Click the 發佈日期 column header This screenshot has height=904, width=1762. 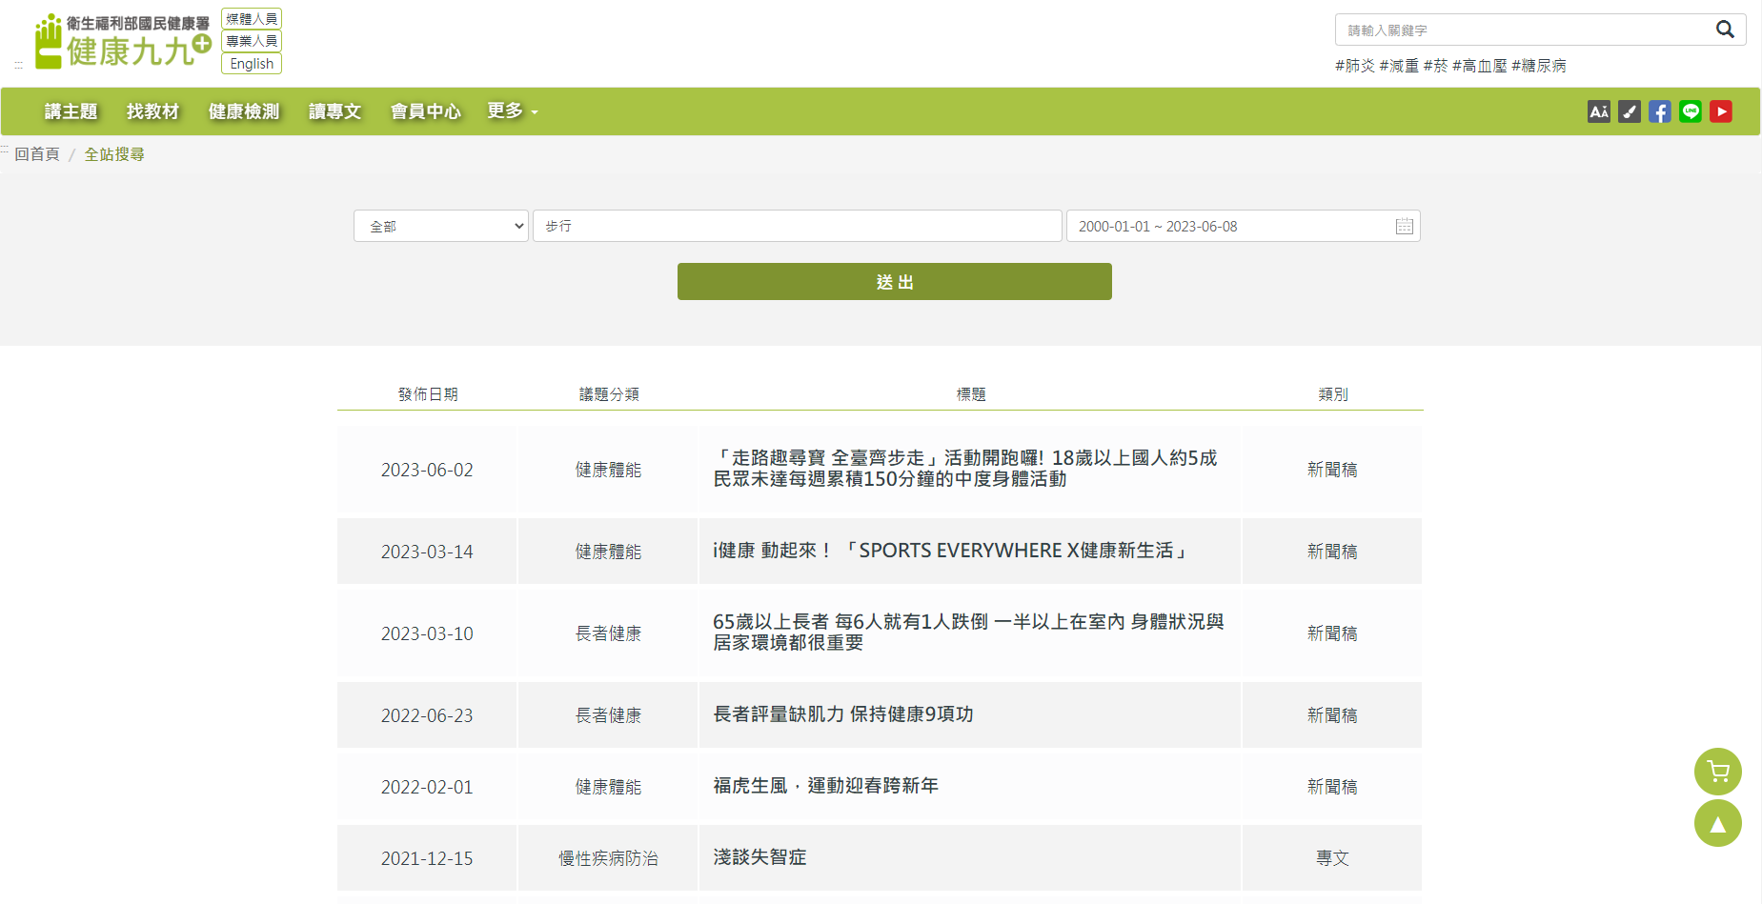pos(428,394)
